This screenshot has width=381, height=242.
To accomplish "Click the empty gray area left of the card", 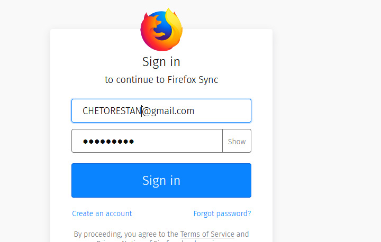I will pyautogui.click(x=25, y=132).
